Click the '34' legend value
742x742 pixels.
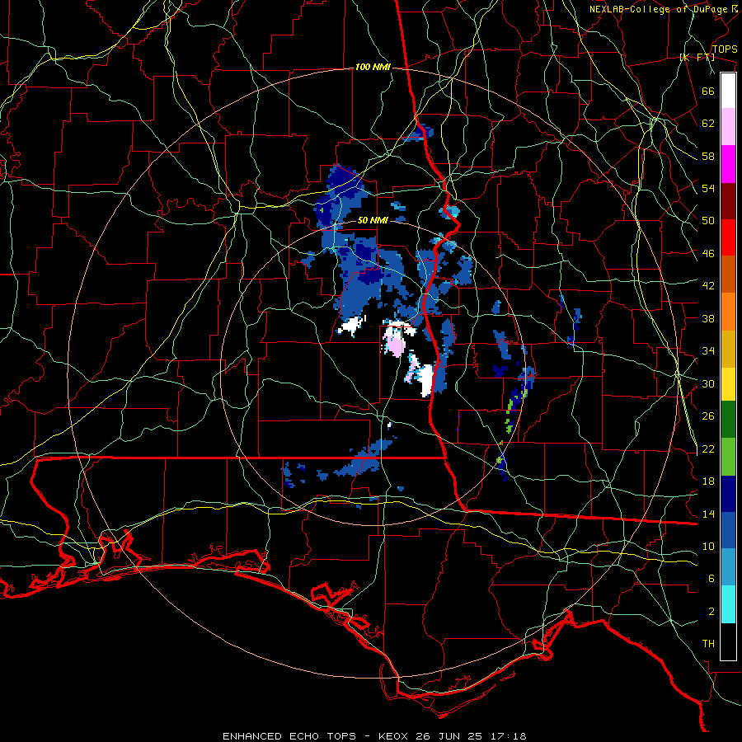click(708, 351)
